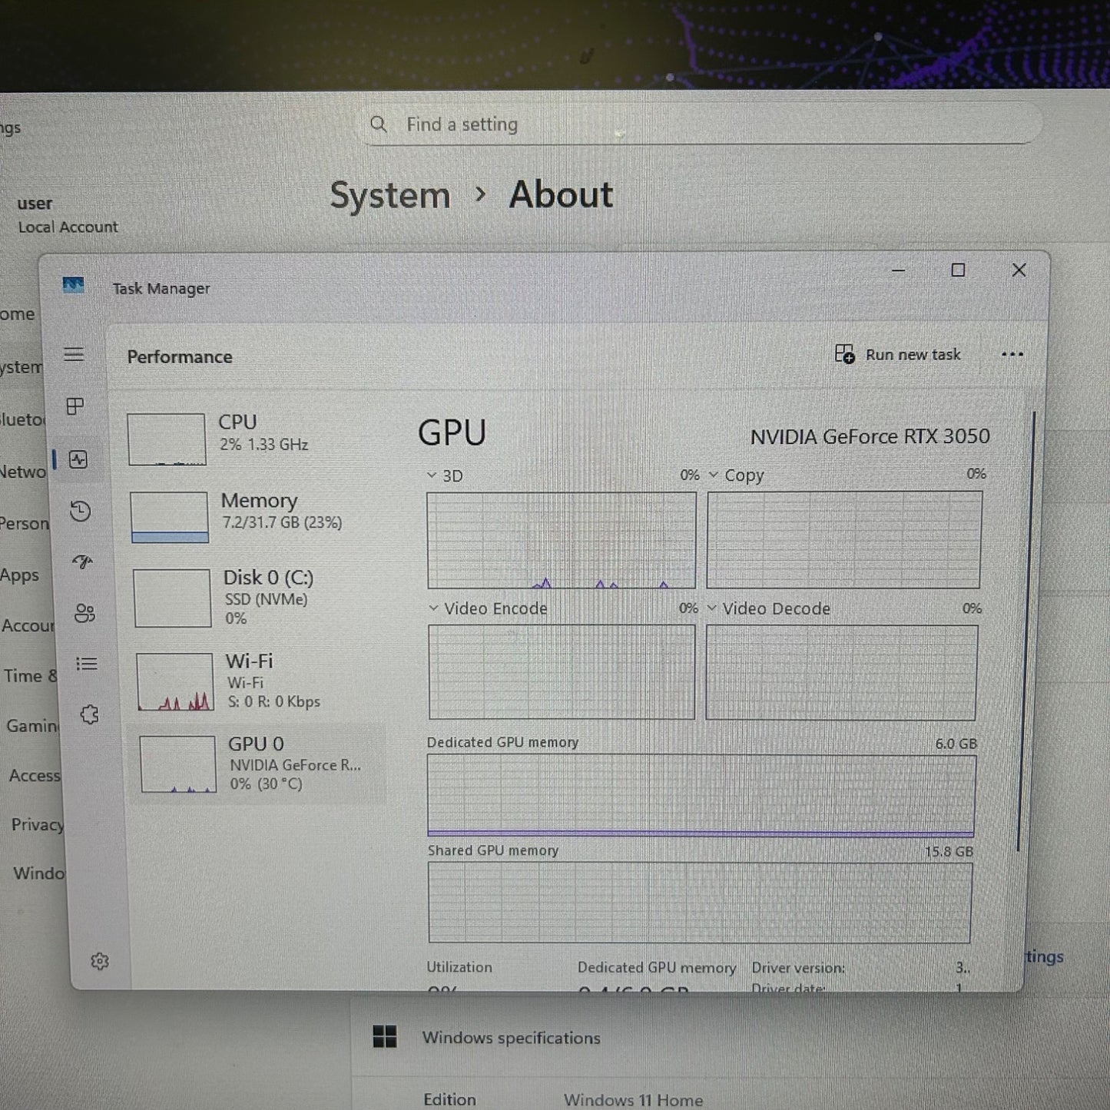Open Task Manager hamburger navigation menu
This screenshot has height=1110, width=1110.
pos(74,354)
